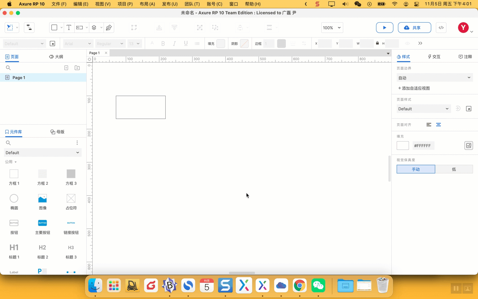Open page style manager icon
This screenshot has width=478, height=299.
coord(469,109)
